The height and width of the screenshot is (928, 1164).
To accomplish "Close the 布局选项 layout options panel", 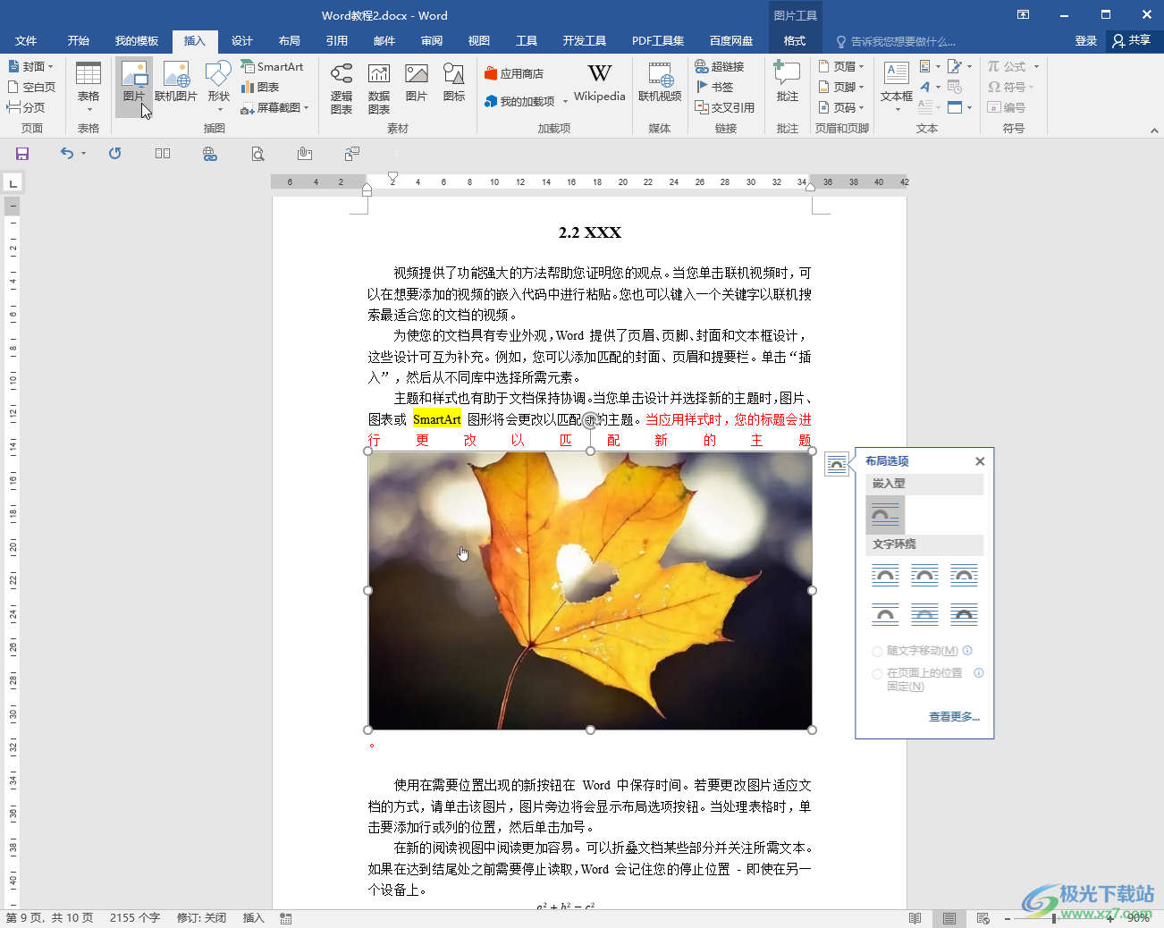I will (x=980, y=461).
